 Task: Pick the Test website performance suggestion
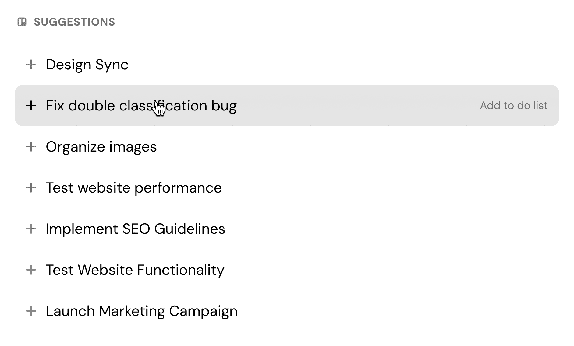click(133, 188)
